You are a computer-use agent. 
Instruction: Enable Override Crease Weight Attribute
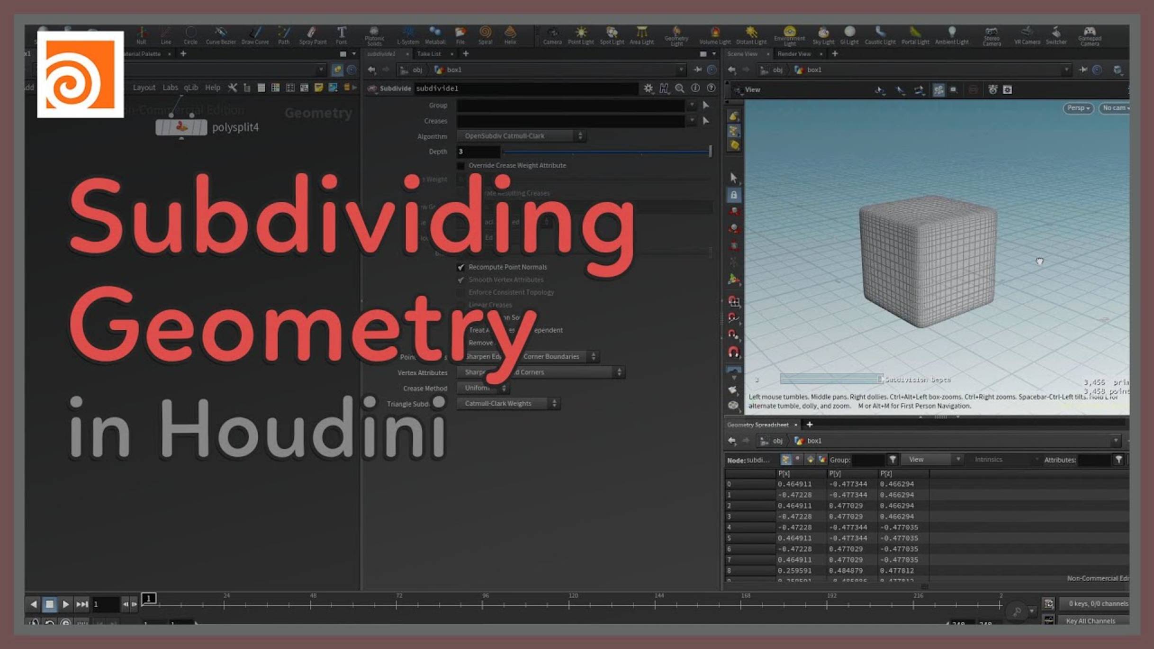click(x=460, y=165)
